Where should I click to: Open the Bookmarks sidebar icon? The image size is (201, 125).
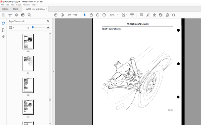(x=3, y=30)
